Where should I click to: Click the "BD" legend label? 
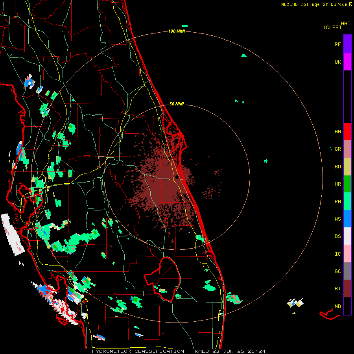(337, 167)
